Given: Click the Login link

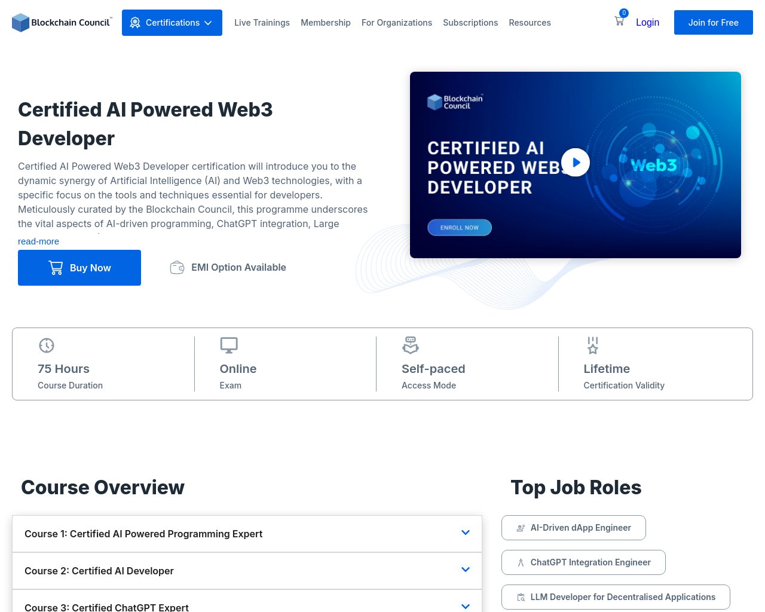Looking at the screenshot, I should (647, 22).
